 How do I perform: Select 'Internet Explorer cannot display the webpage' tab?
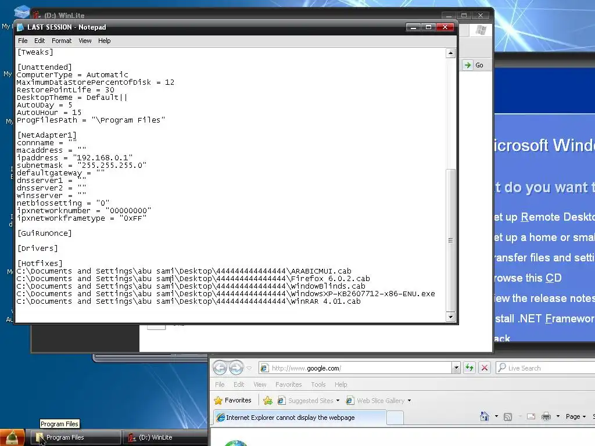[300, 418]
